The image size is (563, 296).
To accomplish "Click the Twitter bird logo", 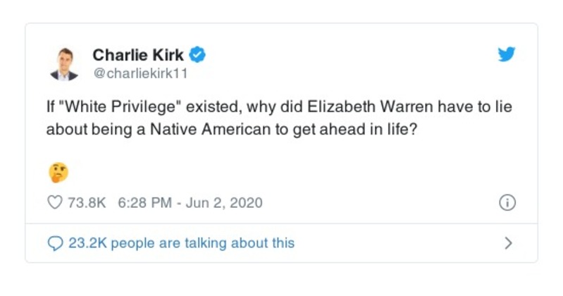I will tap(507, 55).
